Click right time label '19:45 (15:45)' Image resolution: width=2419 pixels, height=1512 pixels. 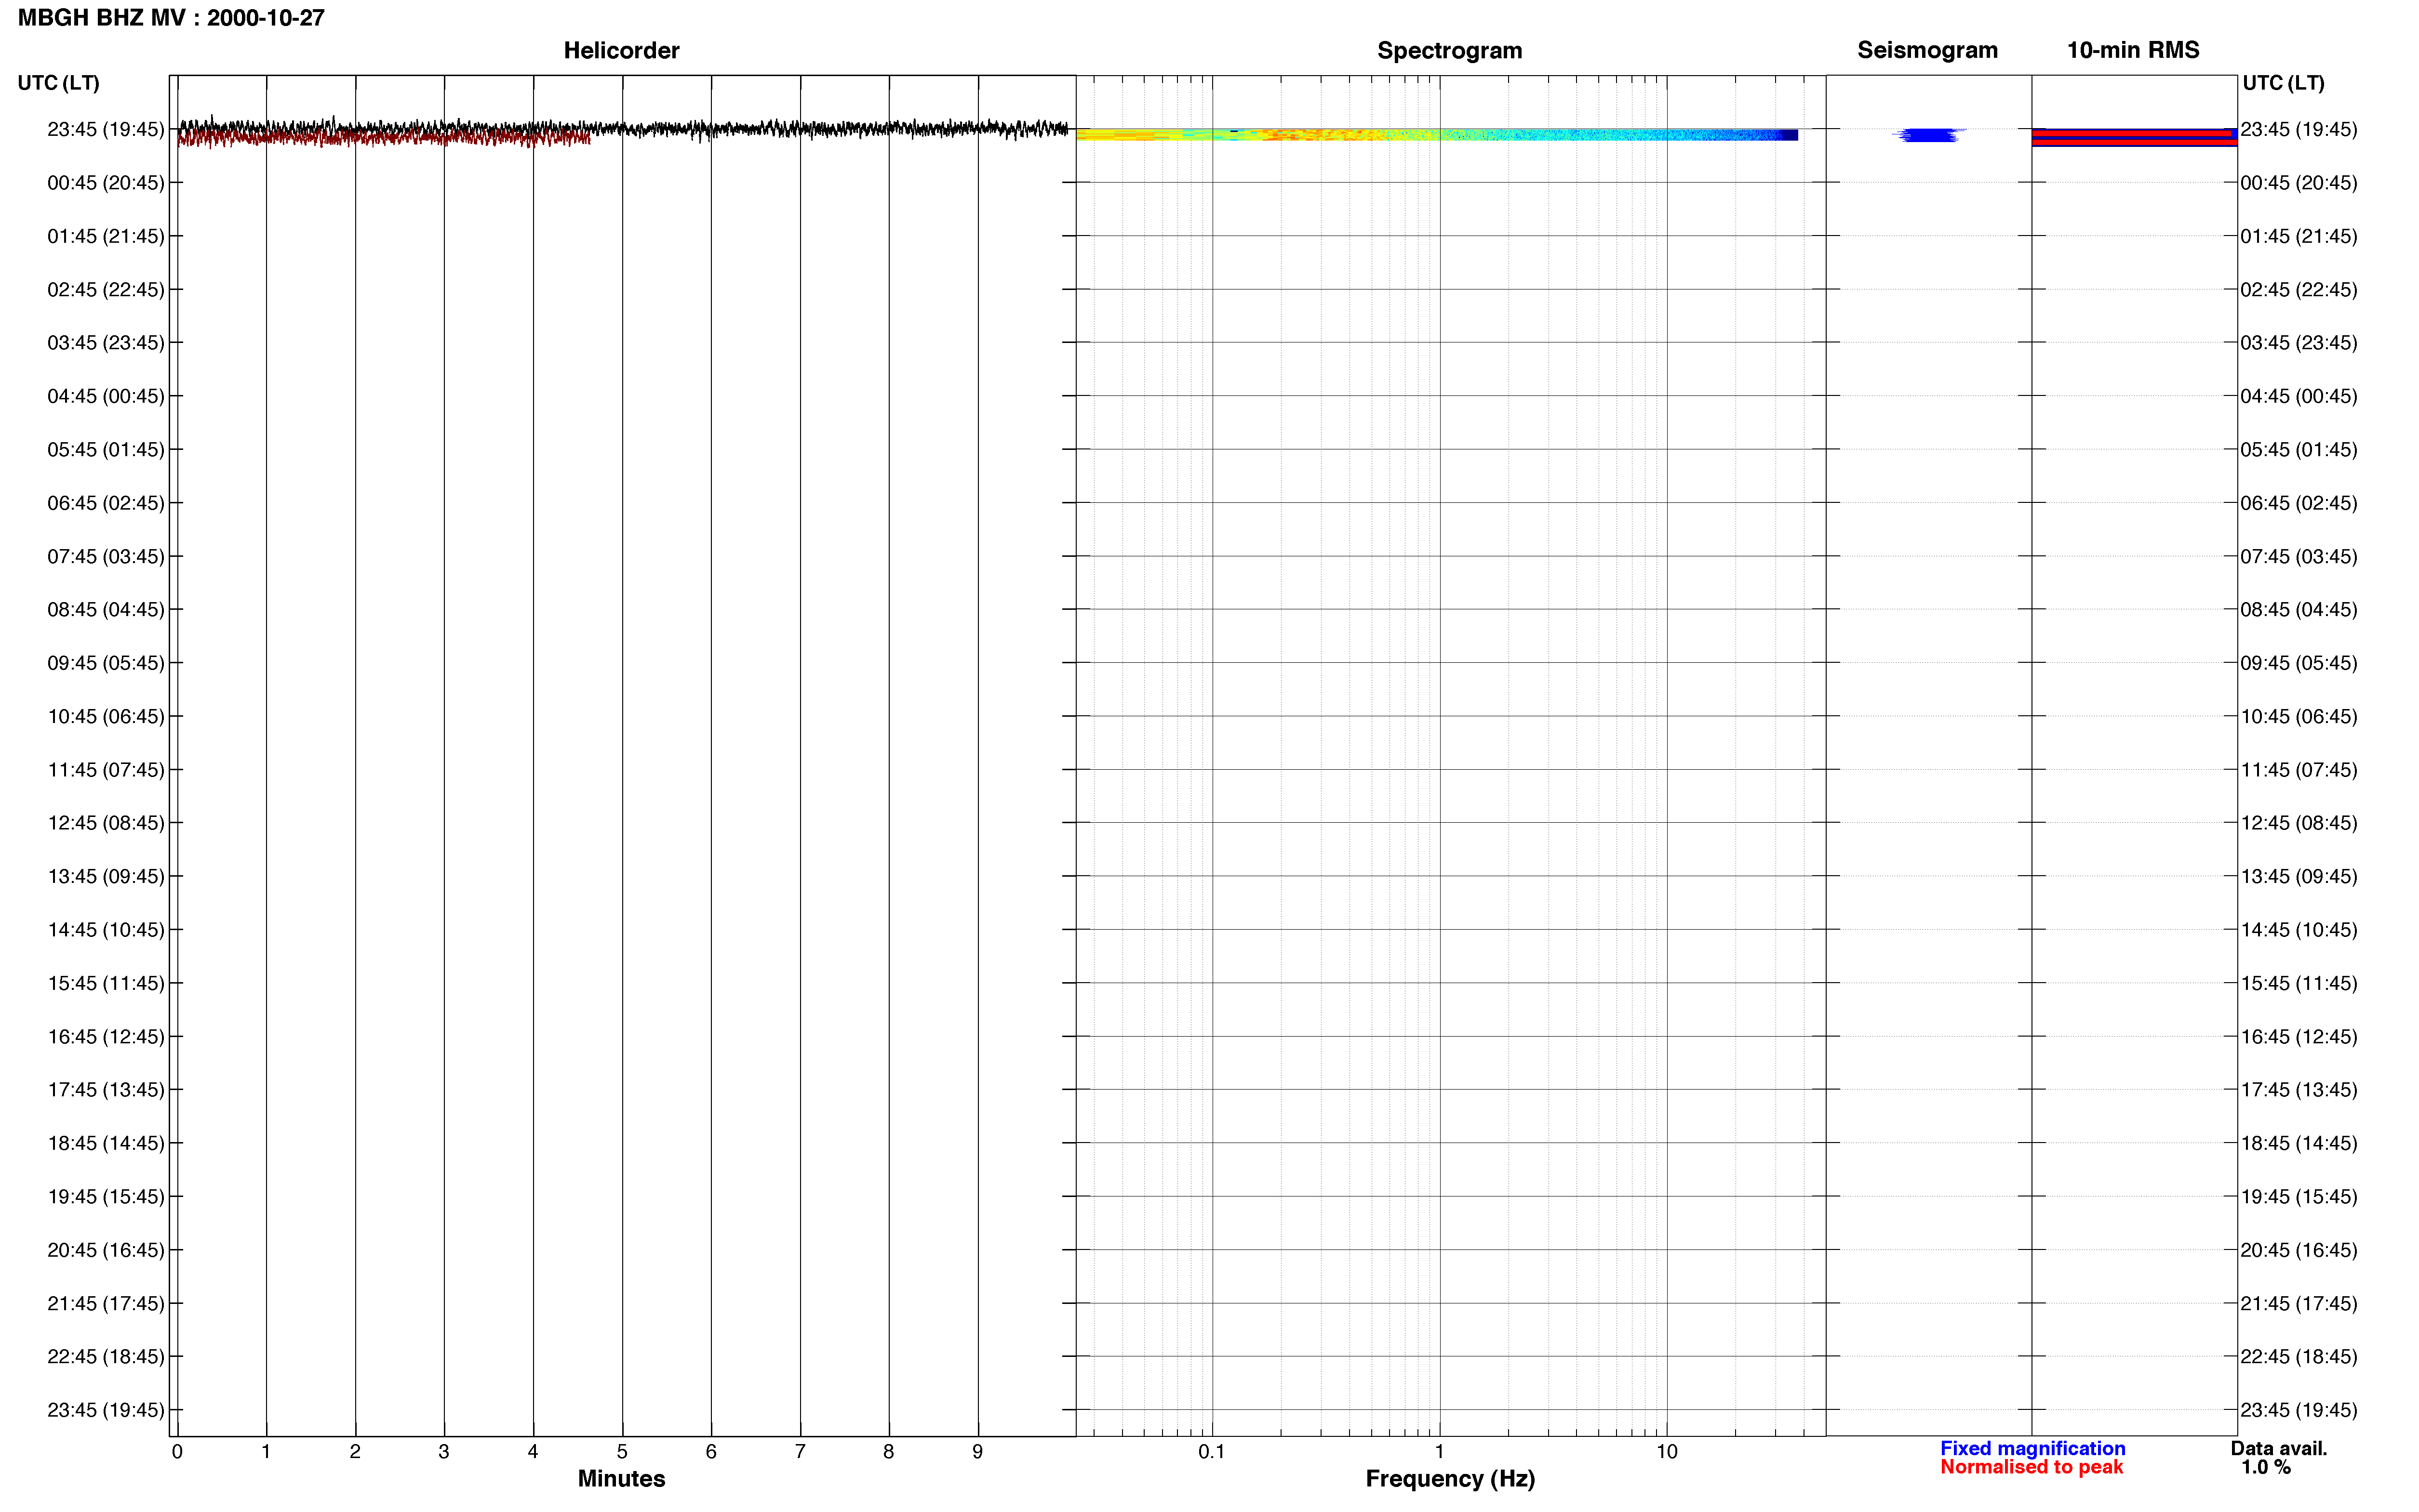(x=2299, y=1196)
